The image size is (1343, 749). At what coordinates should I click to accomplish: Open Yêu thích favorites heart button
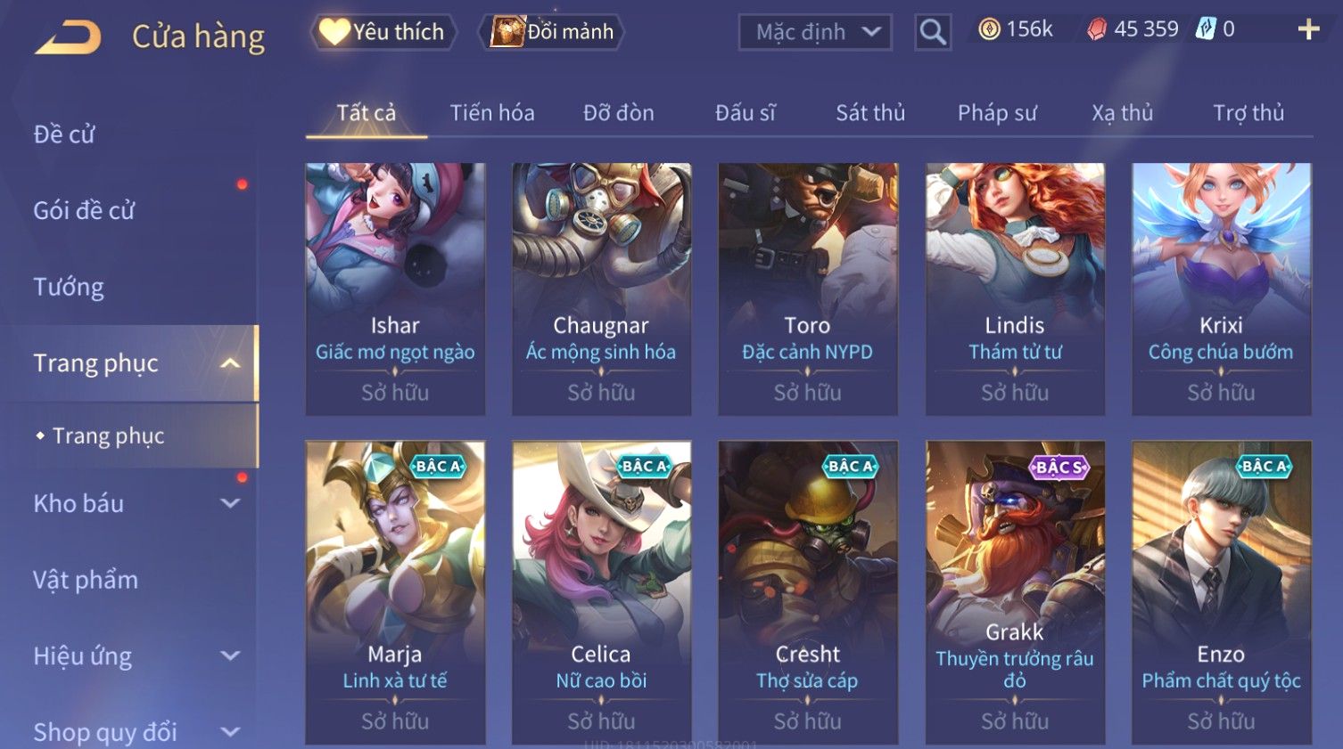(383, 32)
